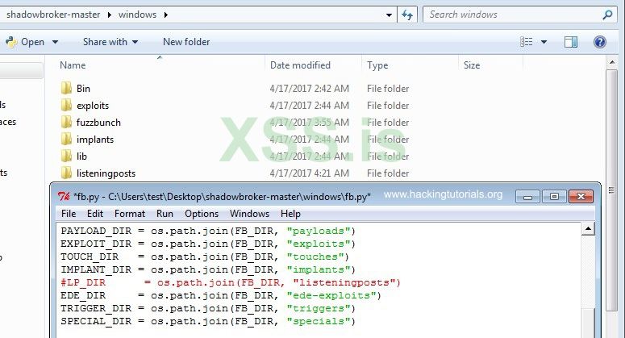This screenshot has width=625, height=338.
Task: Sort files by Name column
Action: point(73,65)
